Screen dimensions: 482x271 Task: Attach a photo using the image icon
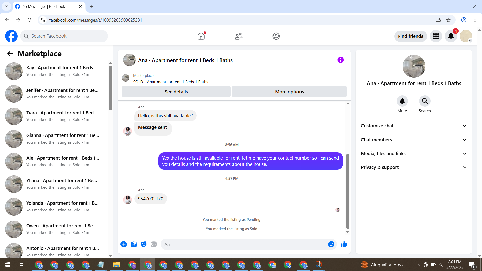134,244
